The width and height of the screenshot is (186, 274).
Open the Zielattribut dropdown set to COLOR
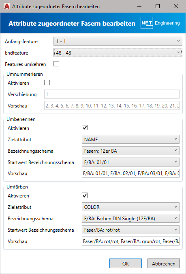(130, 207)
